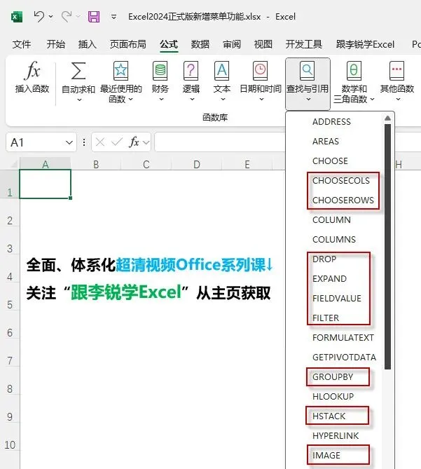Open the 页面布局 tab
Screen dimensions: 421x469
pos(128,44)
